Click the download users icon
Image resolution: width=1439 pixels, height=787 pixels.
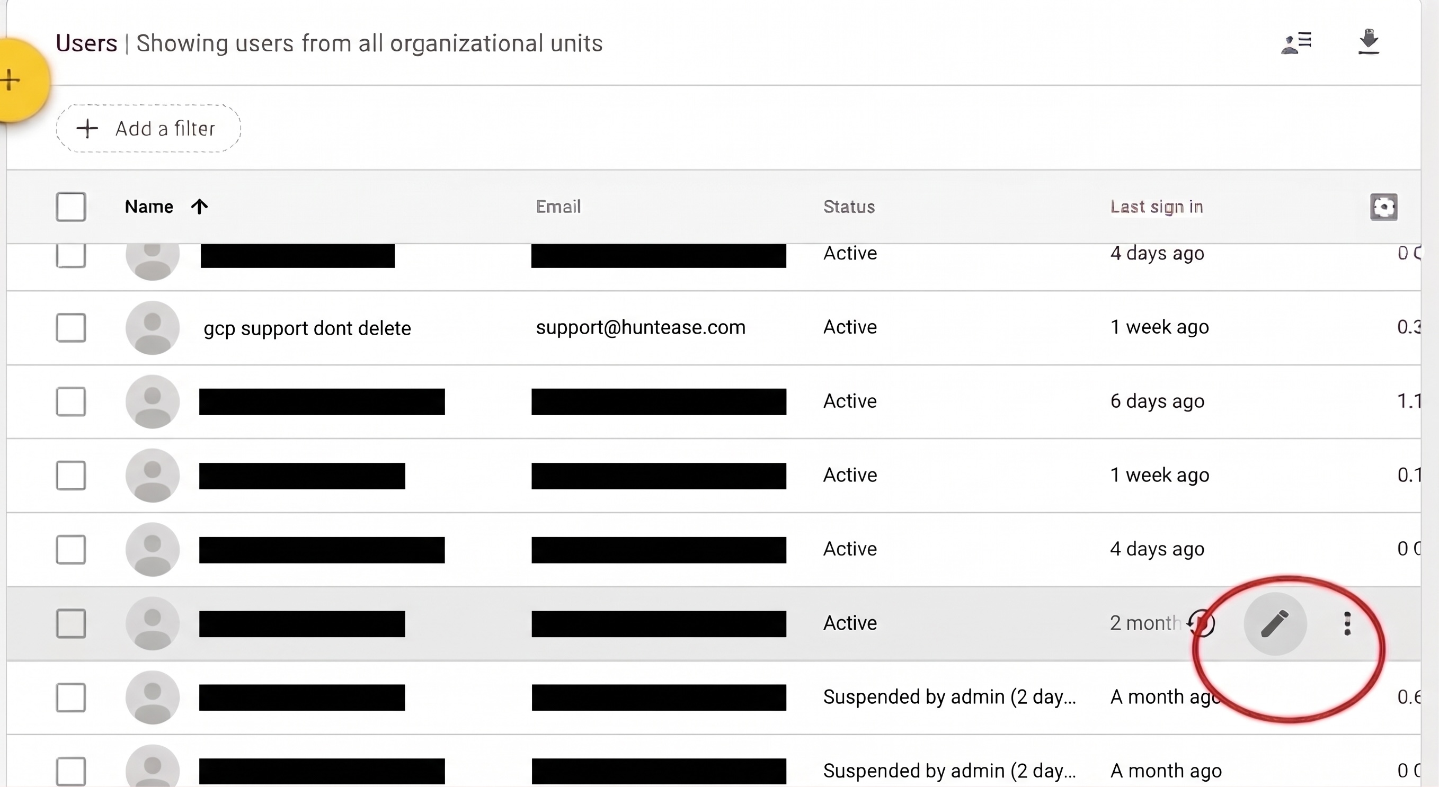[1368, 42]
